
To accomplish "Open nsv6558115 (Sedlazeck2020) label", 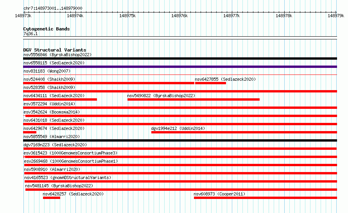I will [54, 63].
